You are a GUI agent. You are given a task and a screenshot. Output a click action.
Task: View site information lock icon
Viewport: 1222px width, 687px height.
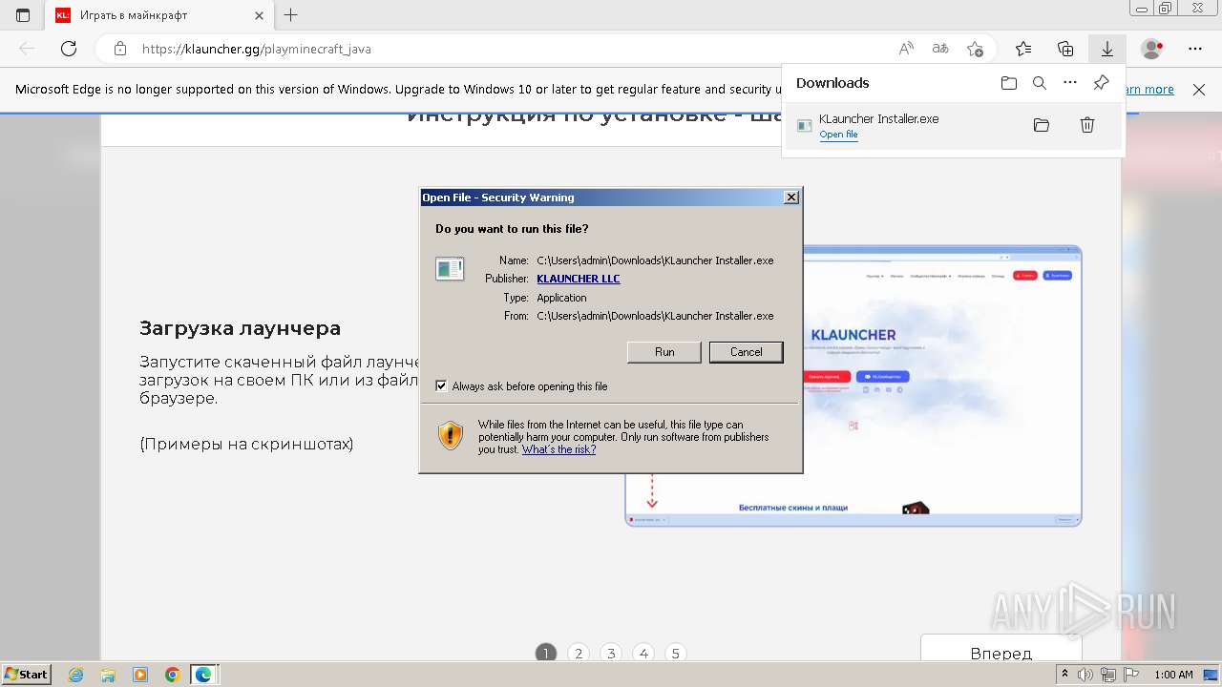click(x=119, y=49)
